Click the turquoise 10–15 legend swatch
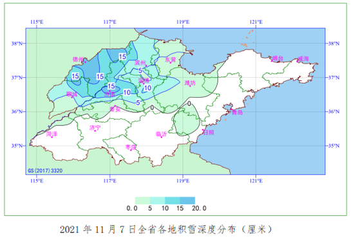This screenshot has width=354, height=239. point(172,200)
